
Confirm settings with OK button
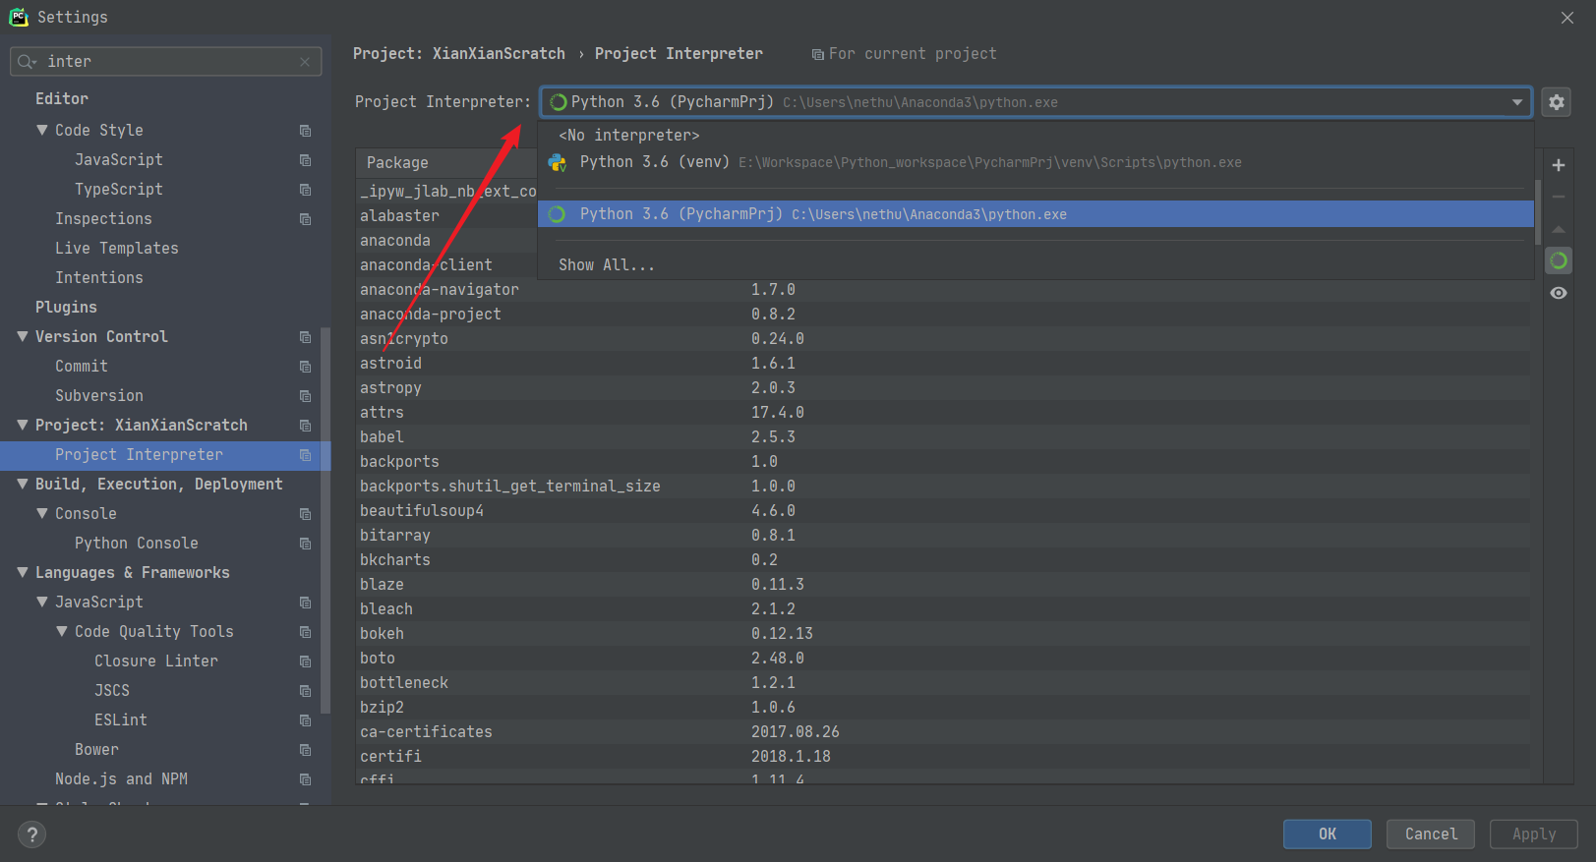[1327, 834]
